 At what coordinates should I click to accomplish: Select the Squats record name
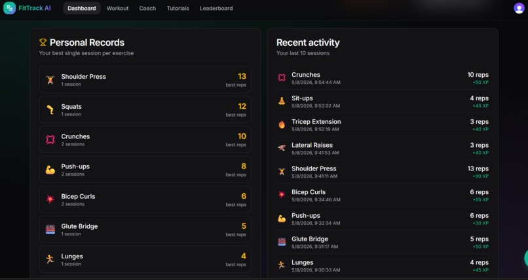(71, 106)
